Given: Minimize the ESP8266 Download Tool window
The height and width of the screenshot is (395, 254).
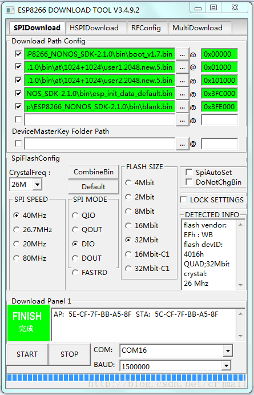Looking at the screenshot, I should click(198, 9).
